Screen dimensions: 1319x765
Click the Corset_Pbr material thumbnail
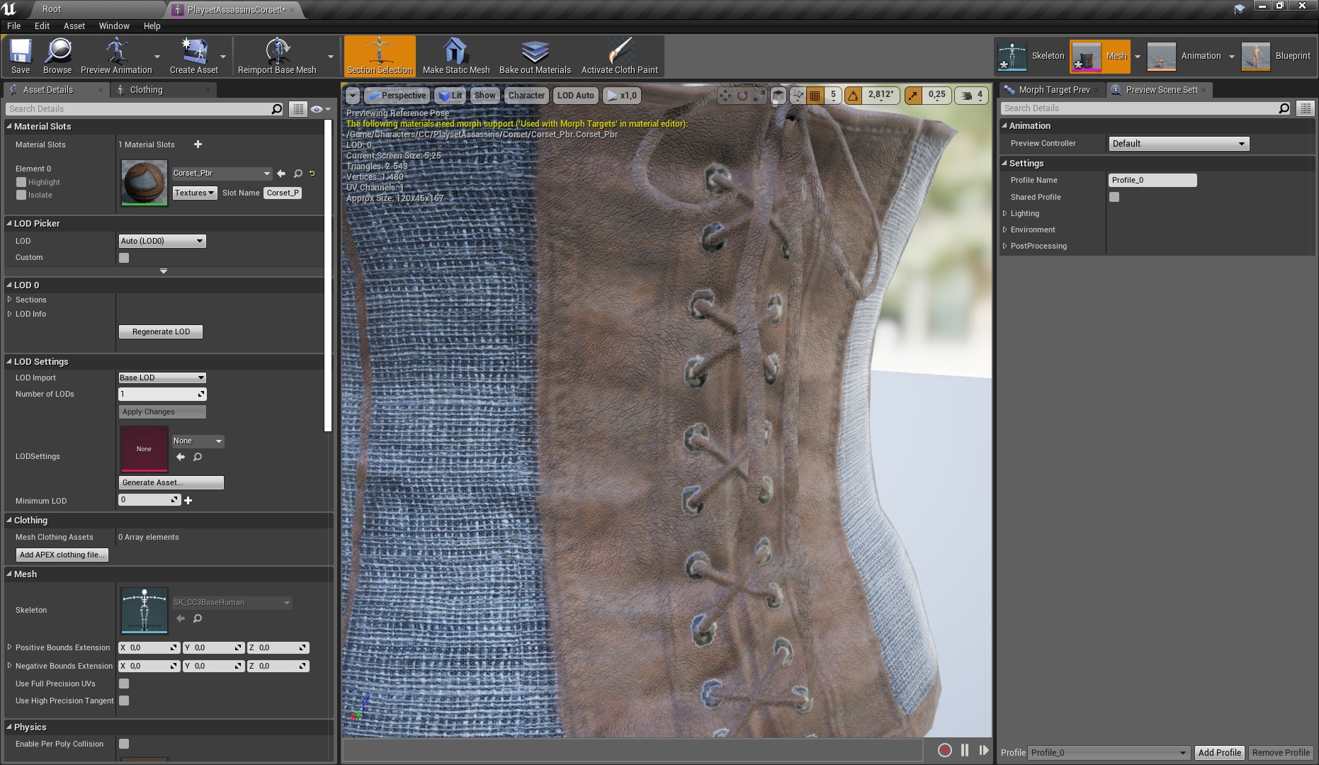tap(145, 182)
